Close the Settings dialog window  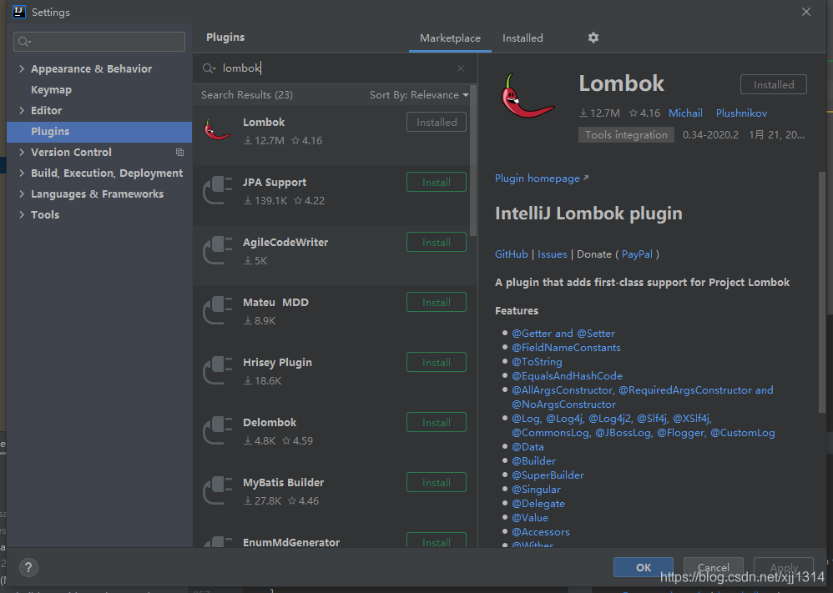(806, 12)
